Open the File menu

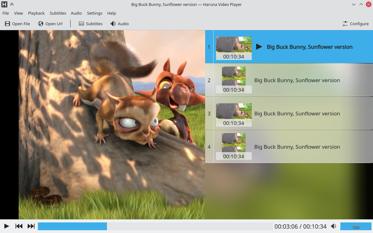[x=6, y=13]
